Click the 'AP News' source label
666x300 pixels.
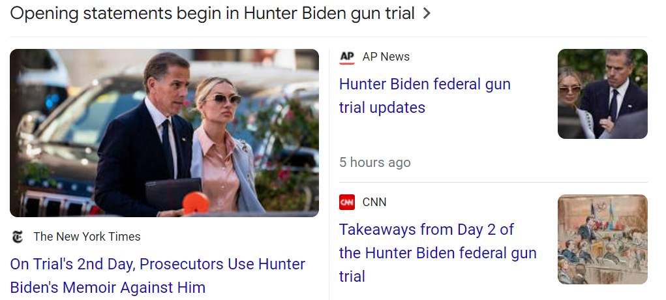coord(386,57)
